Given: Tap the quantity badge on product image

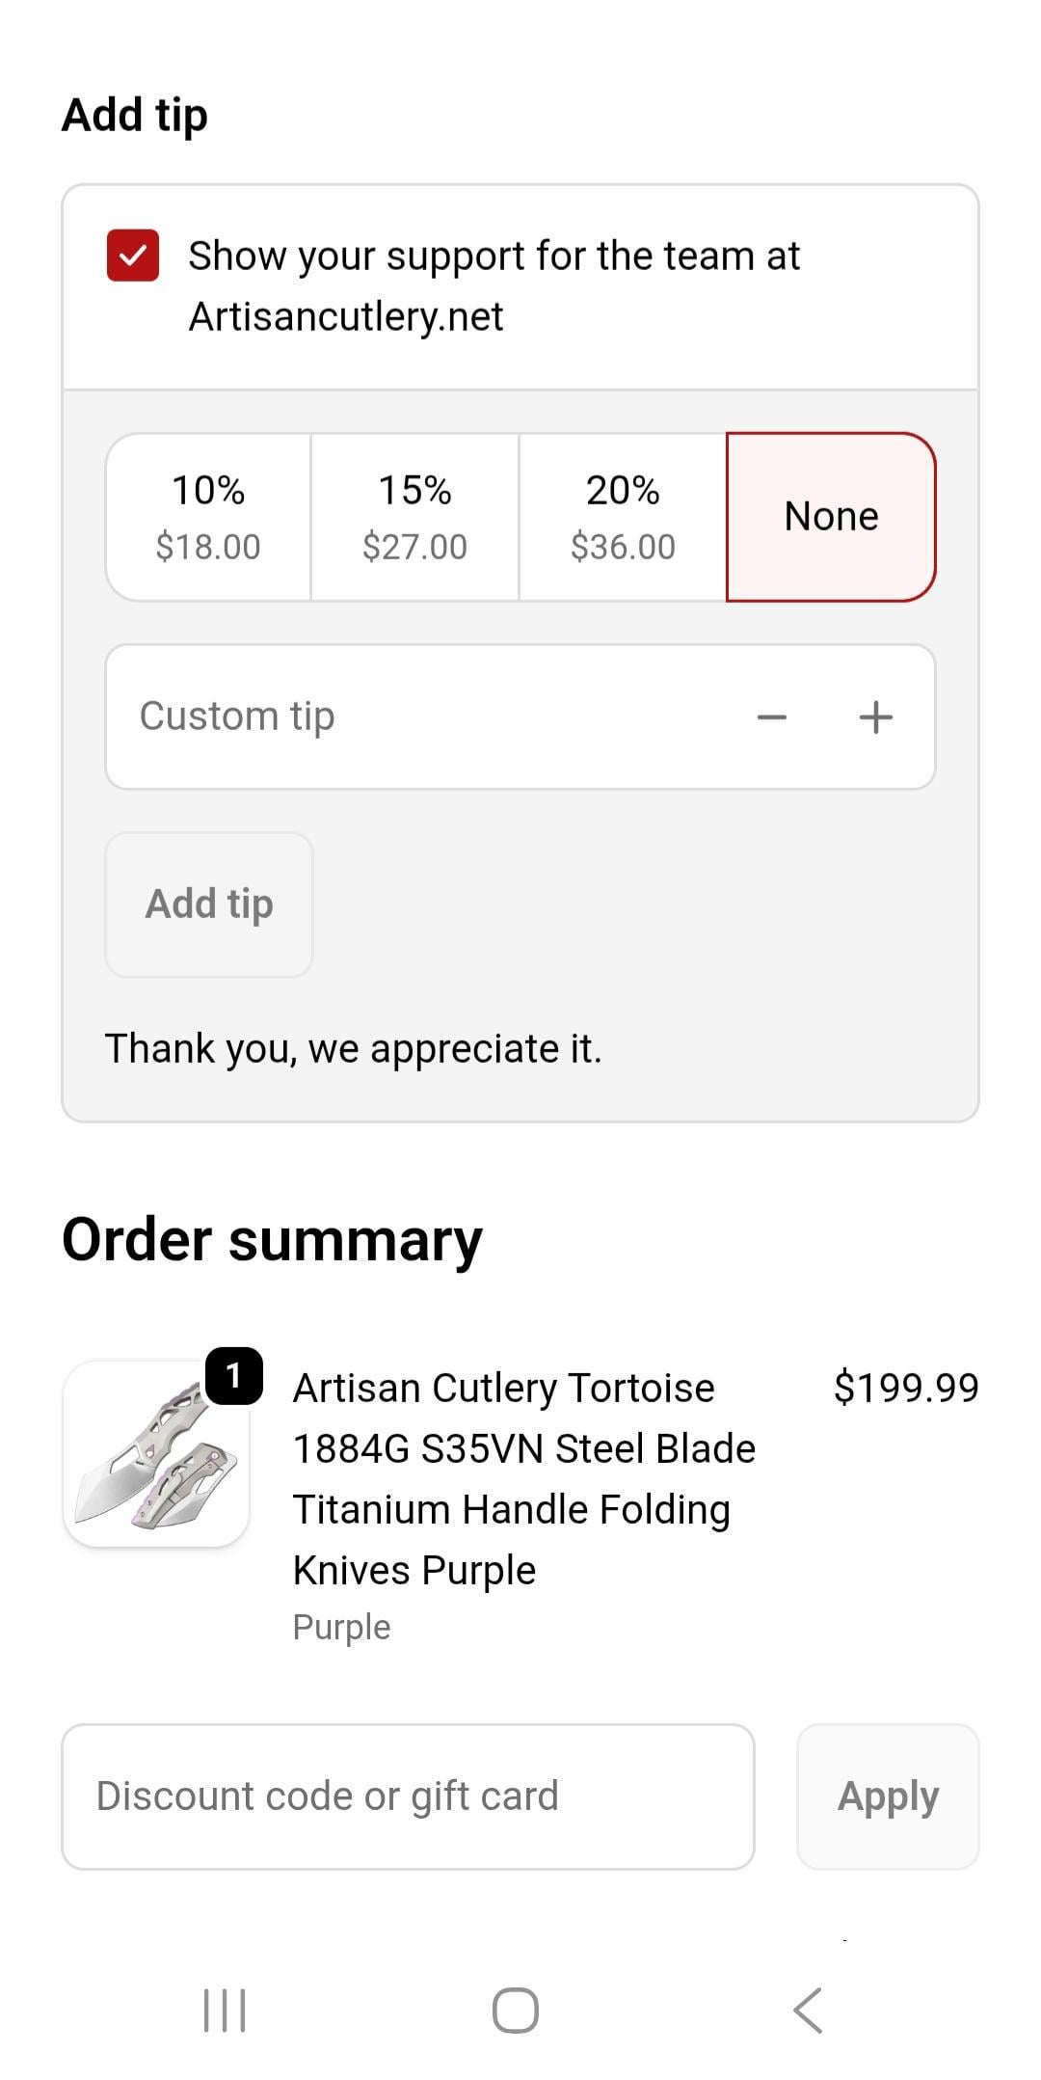Looking at the screenshot, I should [x=233, y=1376].
